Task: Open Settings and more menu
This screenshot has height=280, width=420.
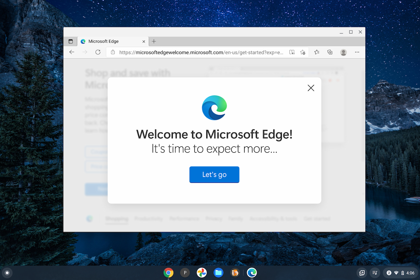Action: (357, 52)
